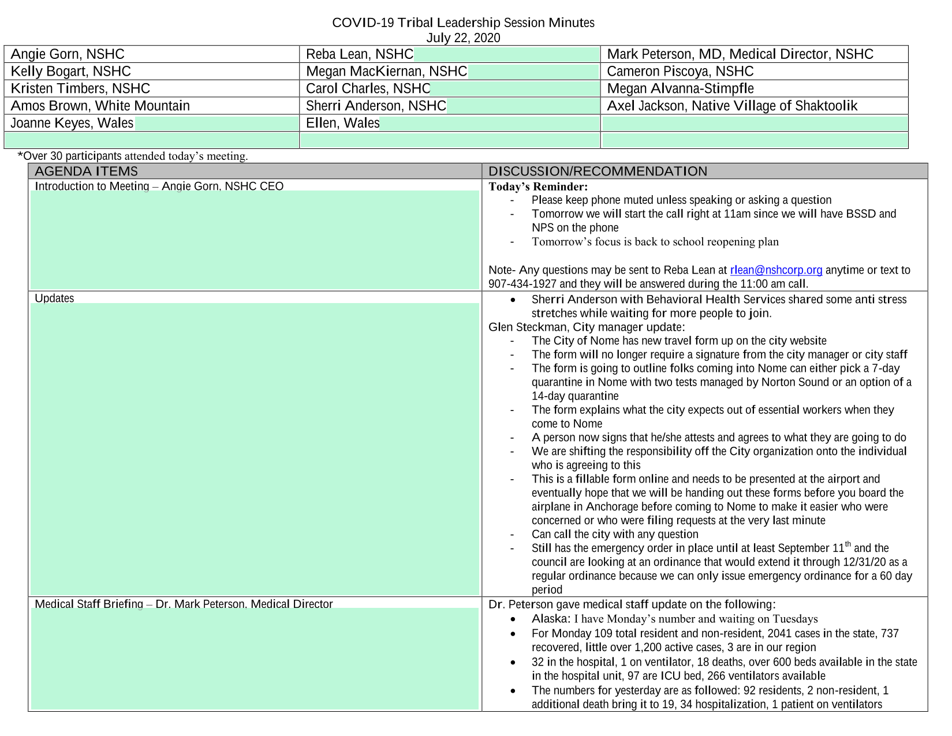Click the field after 'Reba Lean, NSHC'
Viewport: 952px width, 736px height.
507,54
